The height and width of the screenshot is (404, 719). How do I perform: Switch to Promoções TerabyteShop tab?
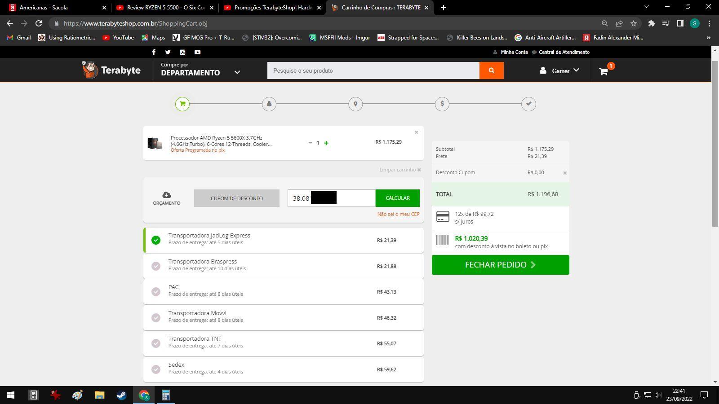click(271, 8)
